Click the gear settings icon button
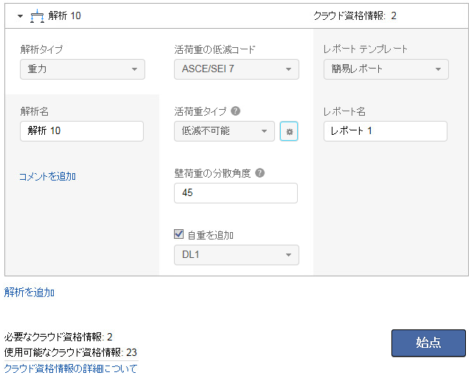474x381 pixels. [x=289, y=131]
